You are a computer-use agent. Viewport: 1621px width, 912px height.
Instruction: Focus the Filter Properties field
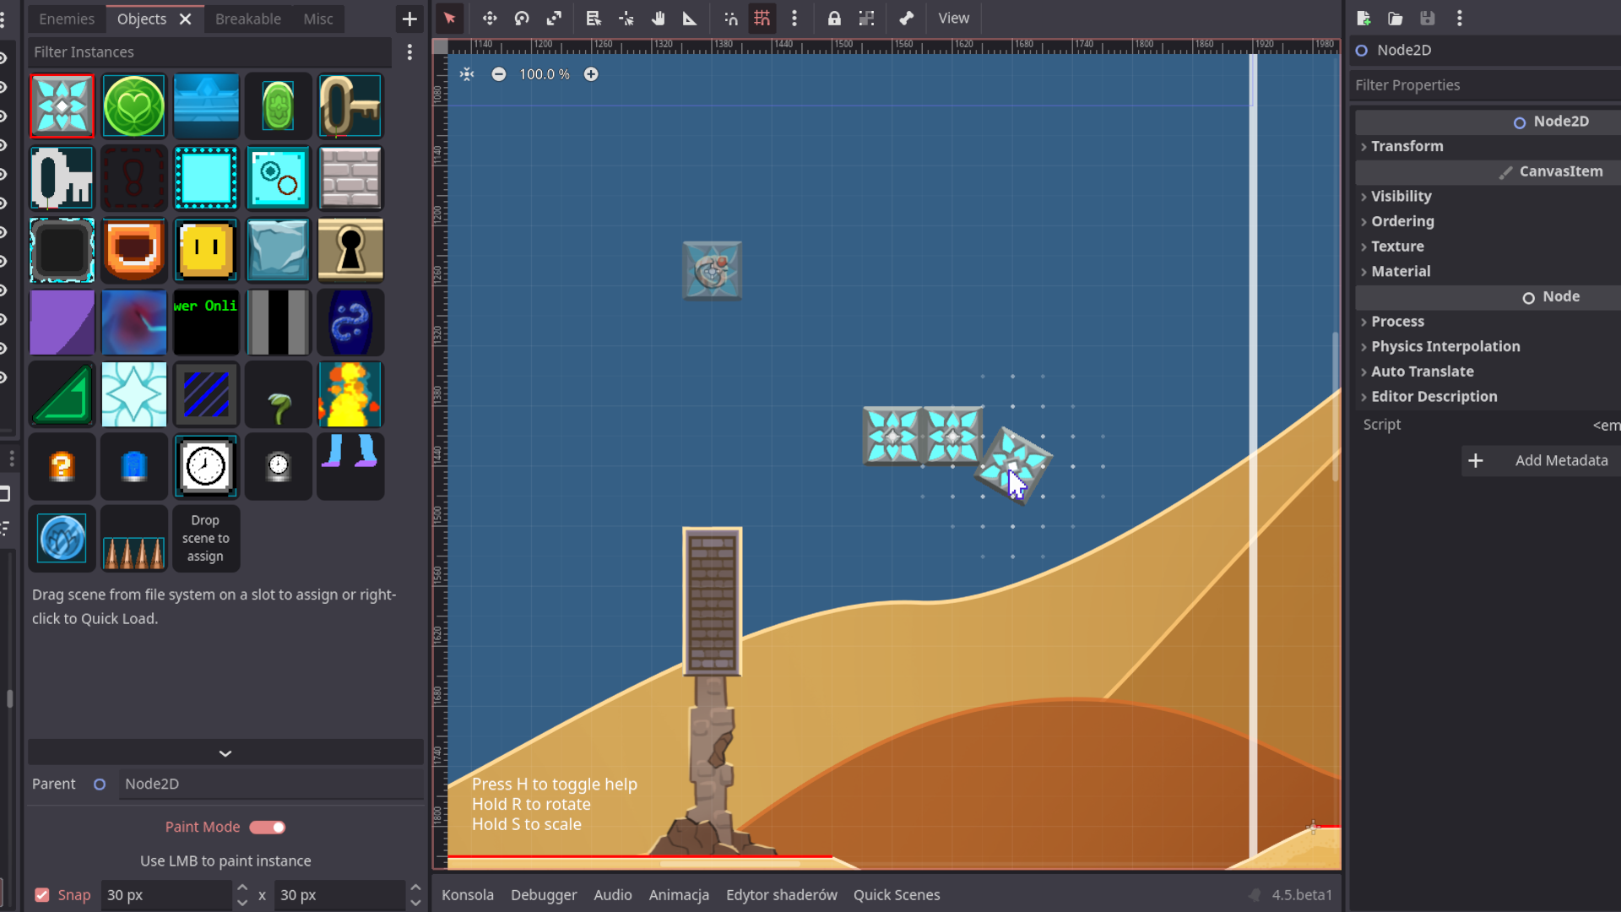click(x=1486, y=85)
